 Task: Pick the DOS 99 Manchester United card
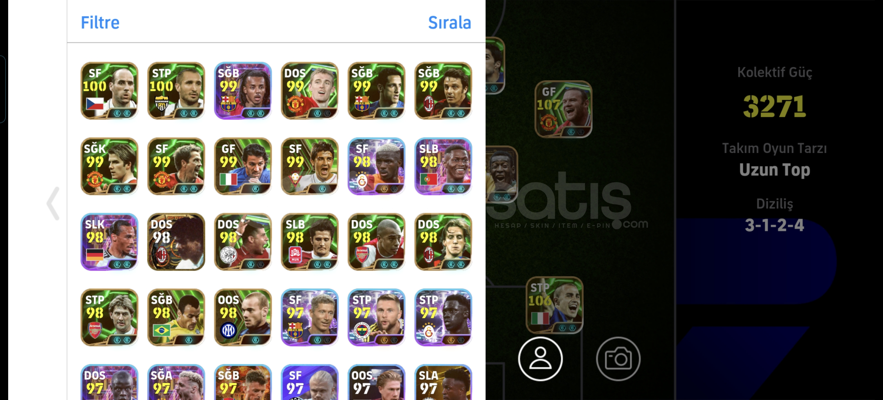tap(310, 91)
